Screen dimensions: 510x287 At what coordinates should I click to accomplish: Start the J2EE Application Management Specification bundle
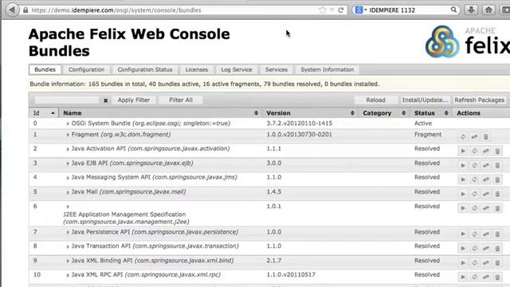point(463,208)
